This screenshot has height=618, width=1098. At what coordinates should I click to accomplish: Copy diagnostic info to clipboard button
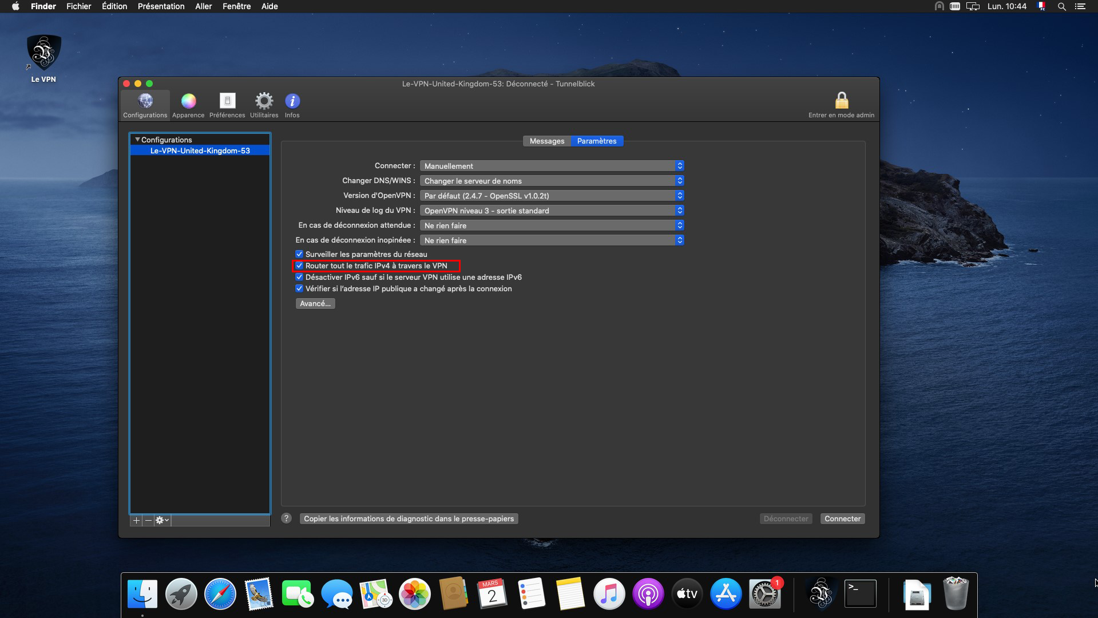[409, 518]
